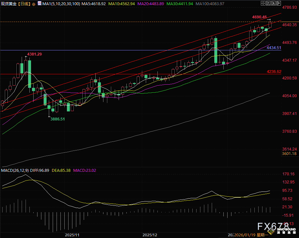The width and height of the screenshot is (299, 238).
Task: Click the 2025/11 date label on time axis
Action: pyautogui.click(x=72, y=235)
